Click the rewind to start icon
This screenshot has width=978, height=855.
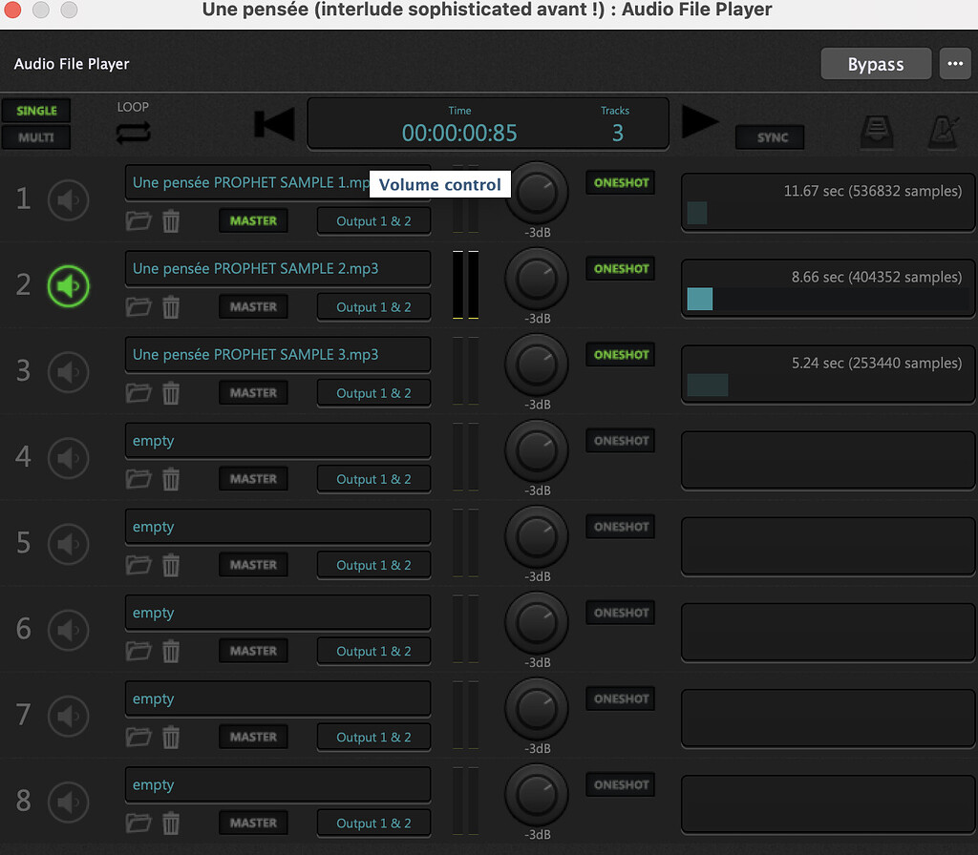point(274,124)
